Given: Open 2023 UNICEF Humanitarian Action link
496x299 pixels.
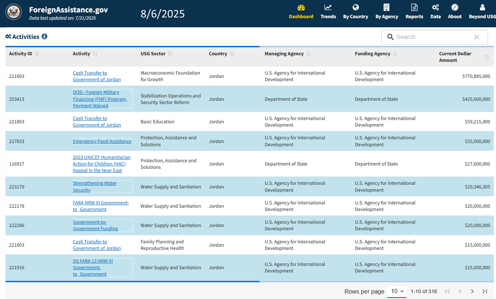Looking at the screenshot, I should pyautogui.click(x=102, y=164).
